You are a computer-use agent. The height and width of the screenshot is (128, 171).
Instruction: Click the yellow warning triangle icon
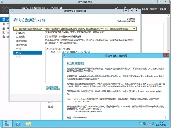16,29
